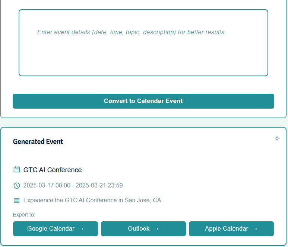This screenshot has width=288, height=247.
Task: Export event to Apple Calendar
Action: click(x=231, y=229)
